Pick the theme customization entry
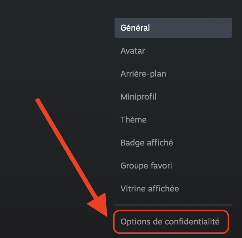Image resolution: width=242 pixels, height=238 pixels. [133, 120]
